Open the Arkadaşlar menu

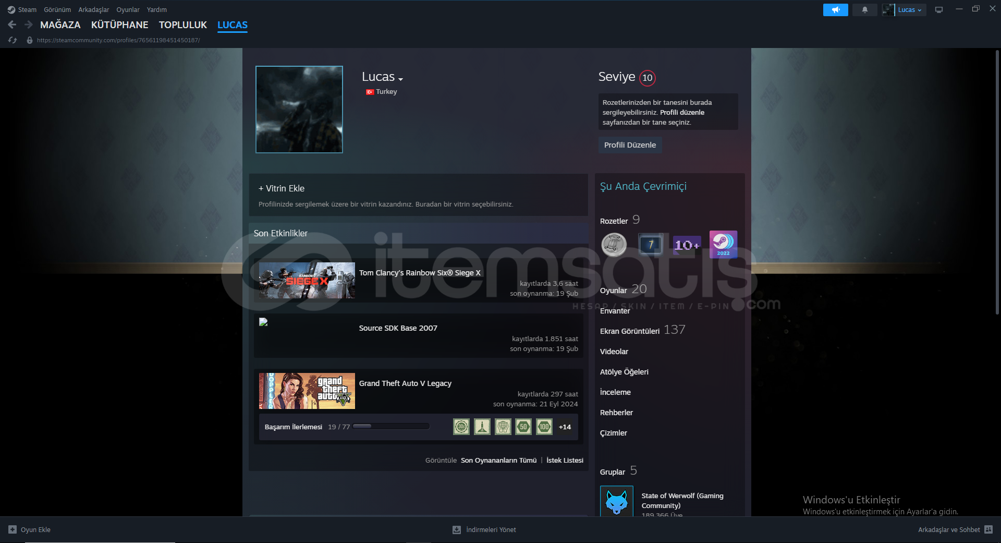pyautogui.click(x=94, y=10)
